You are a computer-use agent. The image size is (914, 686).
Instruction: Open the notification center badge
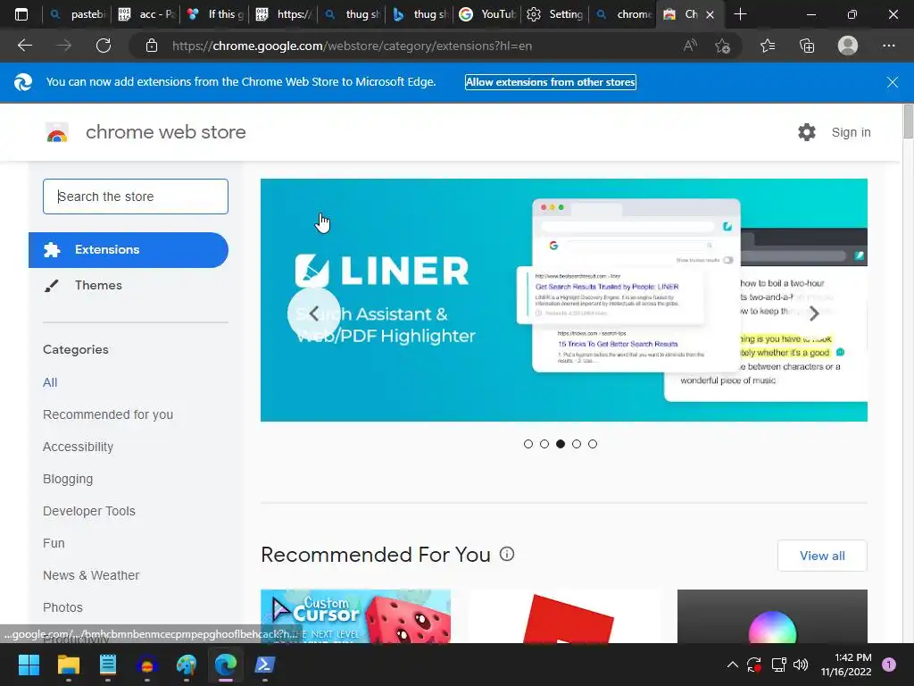(x=889, y=665)
